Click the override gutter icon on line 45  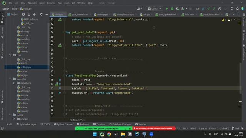(60, 80)
